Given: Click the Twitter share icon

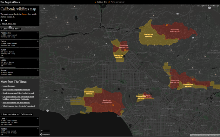Looking at the screenshot, I should click(6, 20).
